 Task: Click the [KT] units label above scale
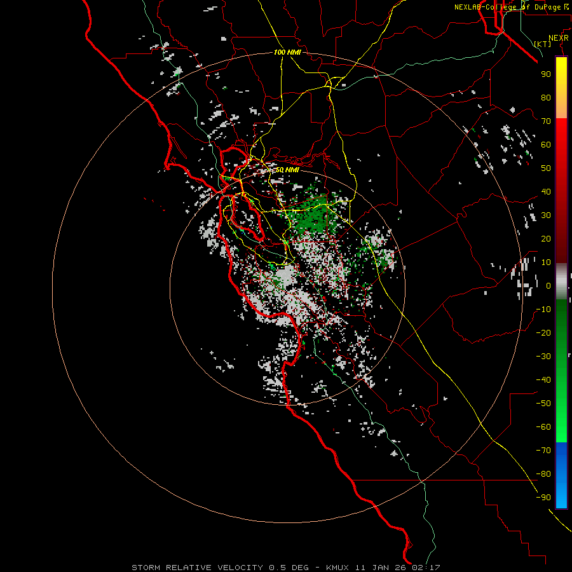point(543,44)
